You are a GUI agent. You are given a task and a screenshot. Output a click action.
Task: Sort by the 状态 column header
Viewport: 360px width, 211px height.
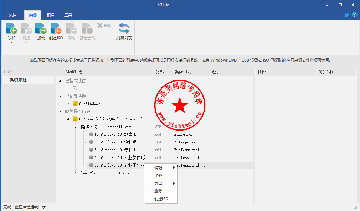click(x=231, y=72)
